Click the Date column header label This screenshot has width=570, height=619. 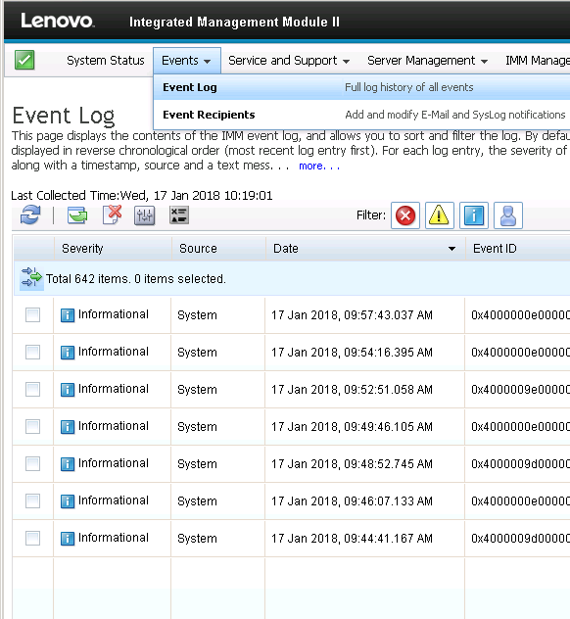coord(286,249)
